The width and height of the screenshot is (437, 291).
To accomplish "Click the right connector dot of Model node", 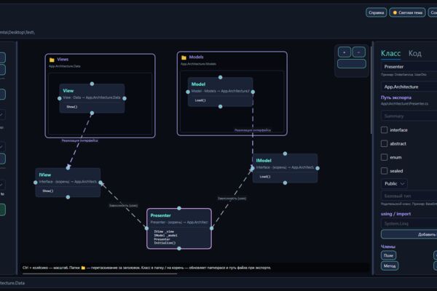I will coord(253,92).
